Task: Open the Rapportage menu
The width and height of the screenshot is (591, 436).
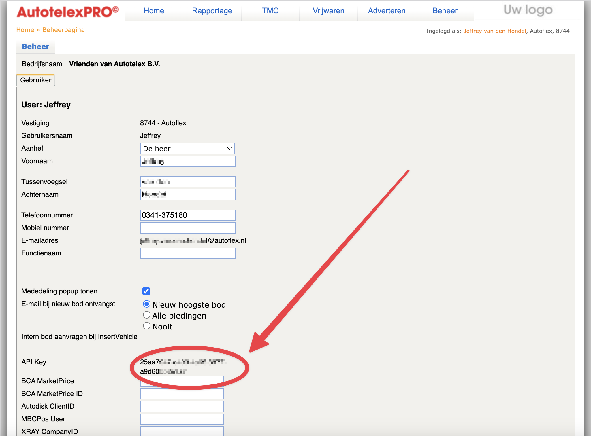Action: (x=212, y=11)
